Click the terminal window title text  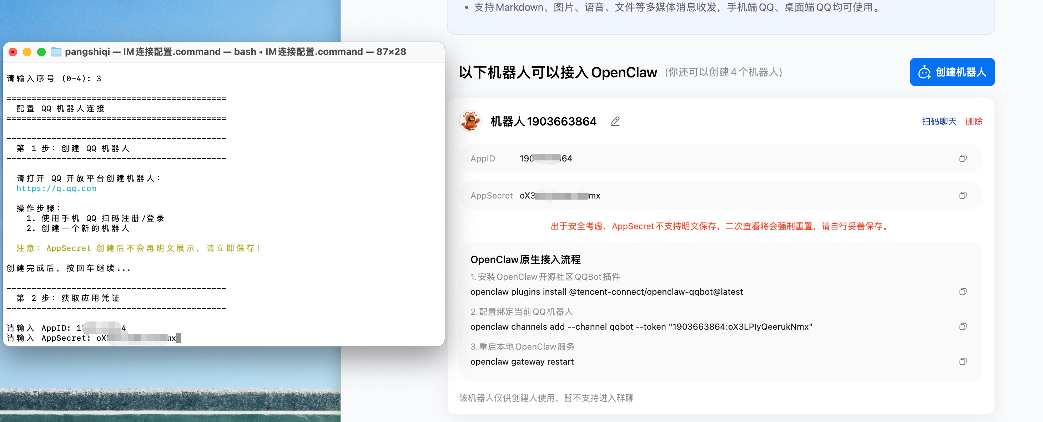[235, 52]
